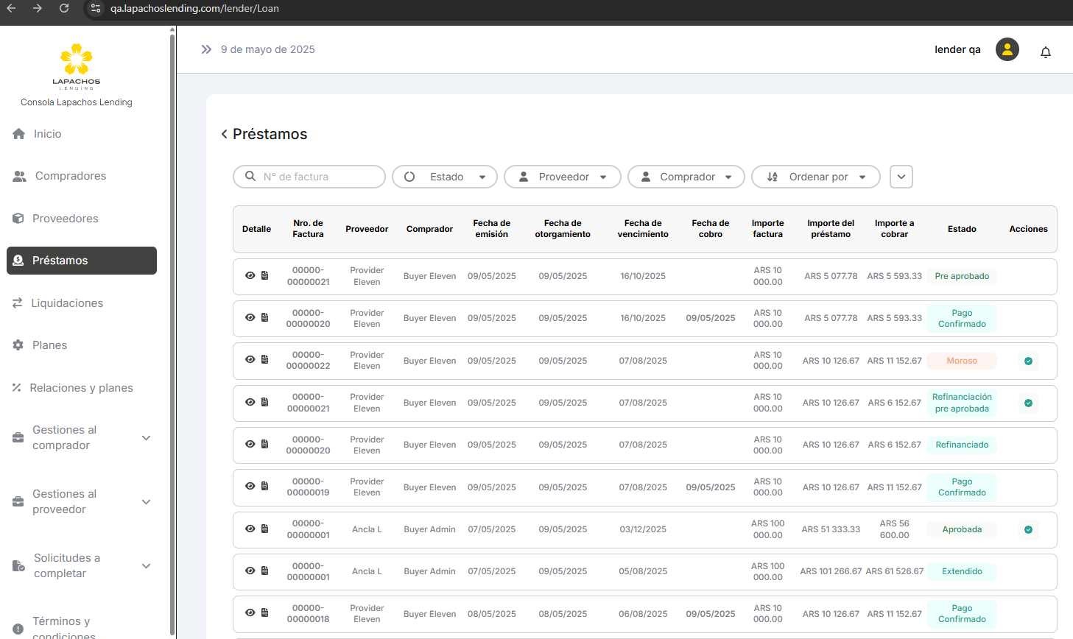The image size is (1073, 639).
Task: Go to Liquidaciones in sidebar
Action: coord(66,303)
